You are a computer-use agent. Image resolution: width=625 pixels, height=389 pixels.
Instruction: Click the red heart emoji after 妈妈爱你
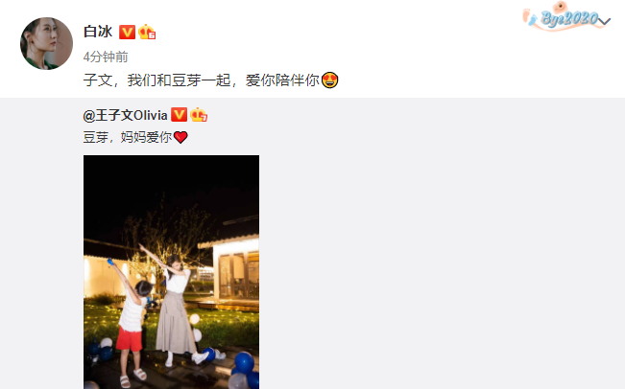pyautogui.click(x=180, y=137)
